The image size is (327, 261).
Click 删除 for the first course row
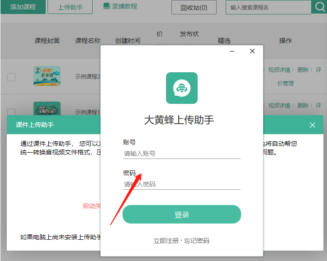point(303,70)
